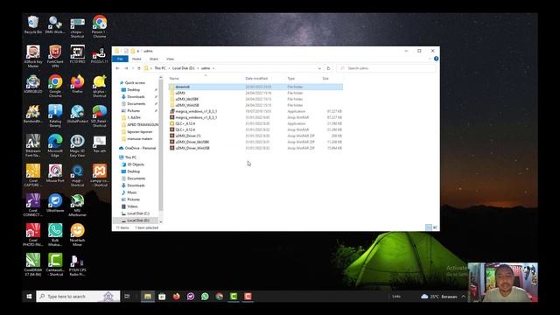Image resolution: width=560 pixels, height=315 pixels.
Task: Go up one folder level in Explorer
Action: (139, 68)
